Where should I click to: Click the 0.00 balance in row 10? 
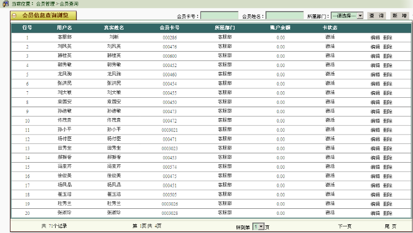[x=280, y=121]
